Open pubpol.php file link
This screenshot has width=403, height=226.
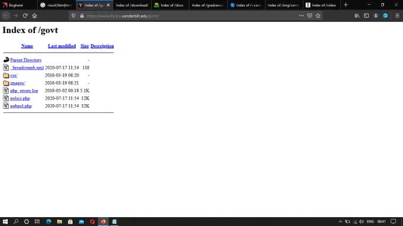tap(21, 106)
